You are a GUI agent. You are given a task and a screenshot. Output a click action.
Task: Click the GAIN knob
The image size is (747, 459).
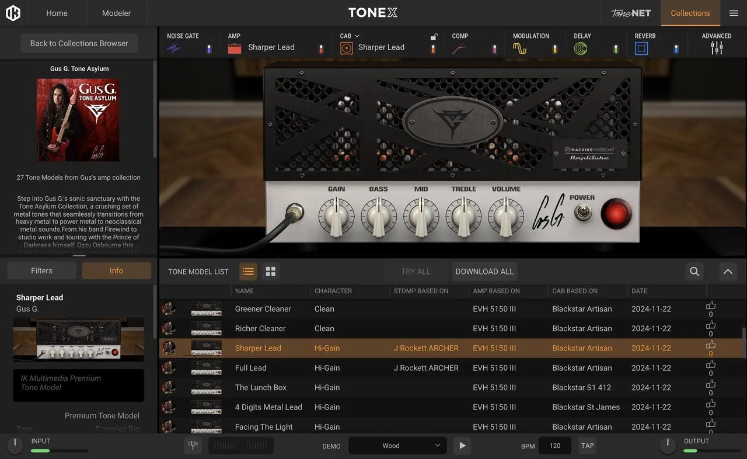point(336,217)
